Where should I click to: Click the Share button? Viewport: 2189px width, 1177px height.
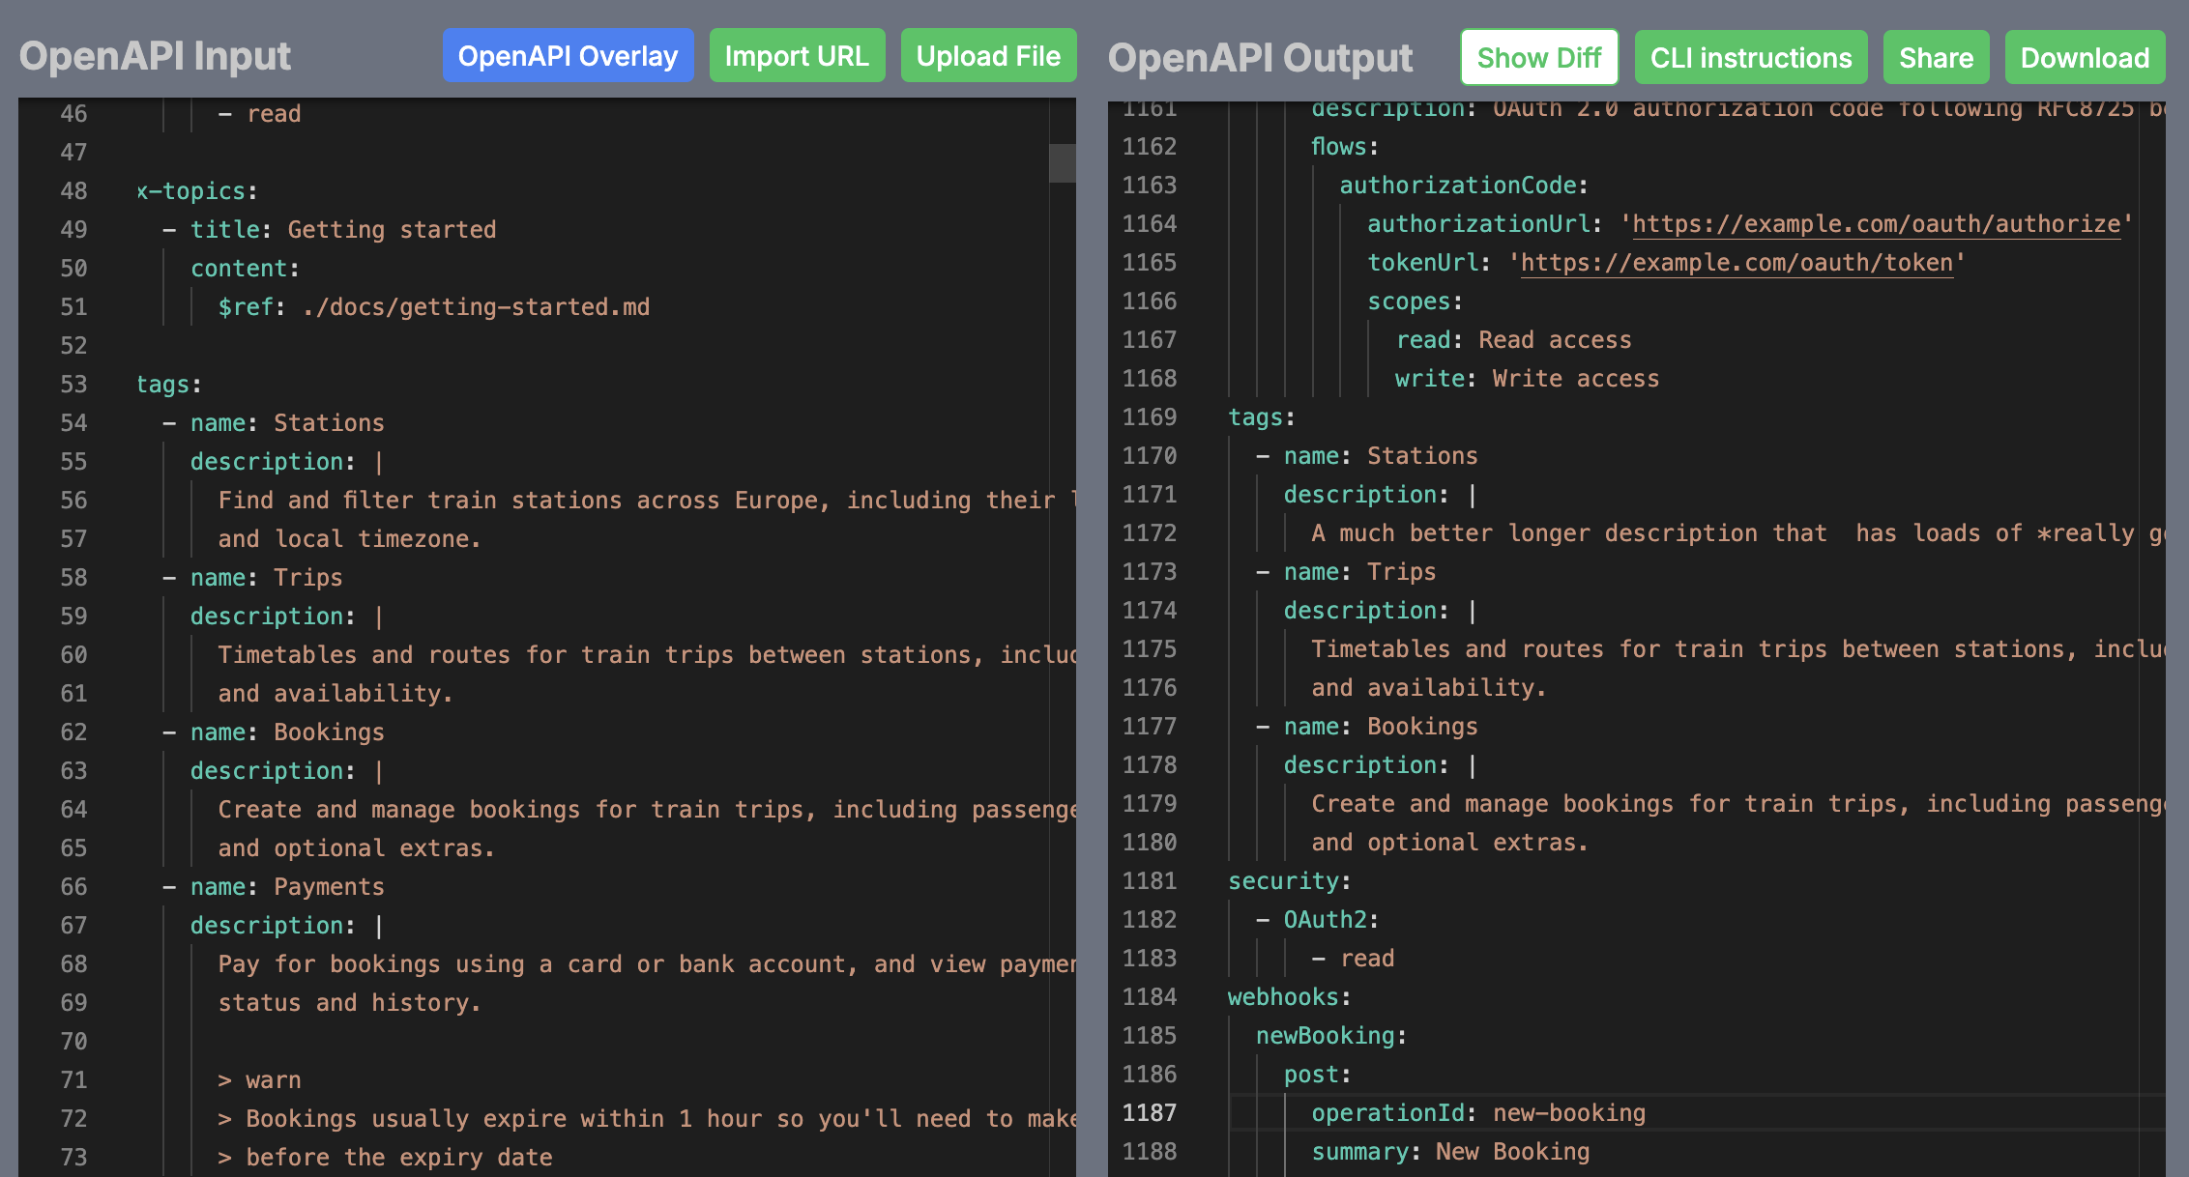(x=1936, y=58)
